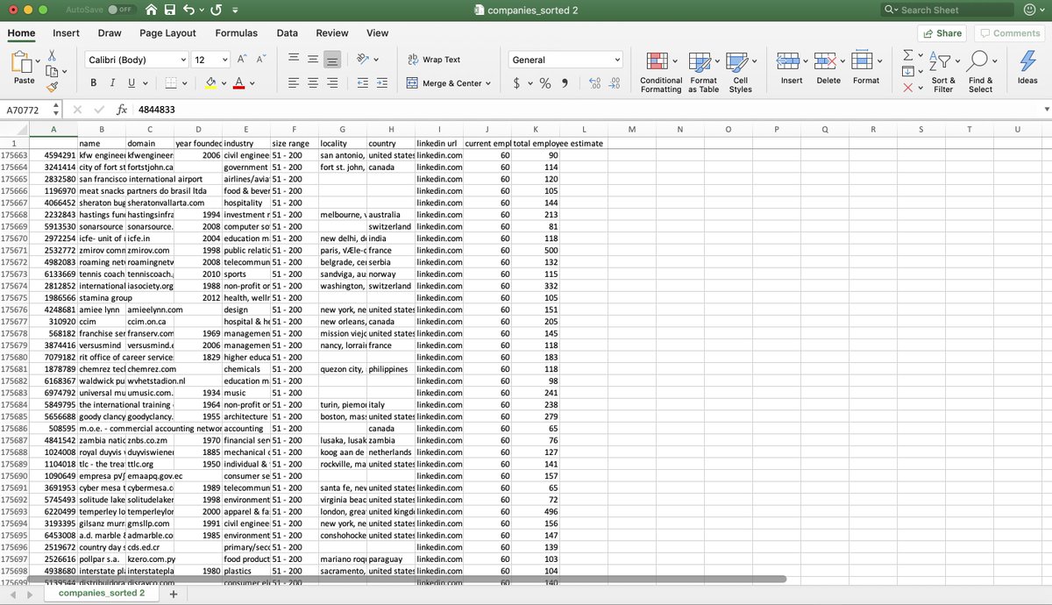Align text right in cell

[332, 83]
